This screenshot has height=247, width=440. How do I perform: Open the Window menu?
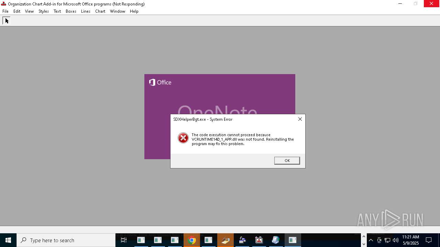[x=118, y=11]
